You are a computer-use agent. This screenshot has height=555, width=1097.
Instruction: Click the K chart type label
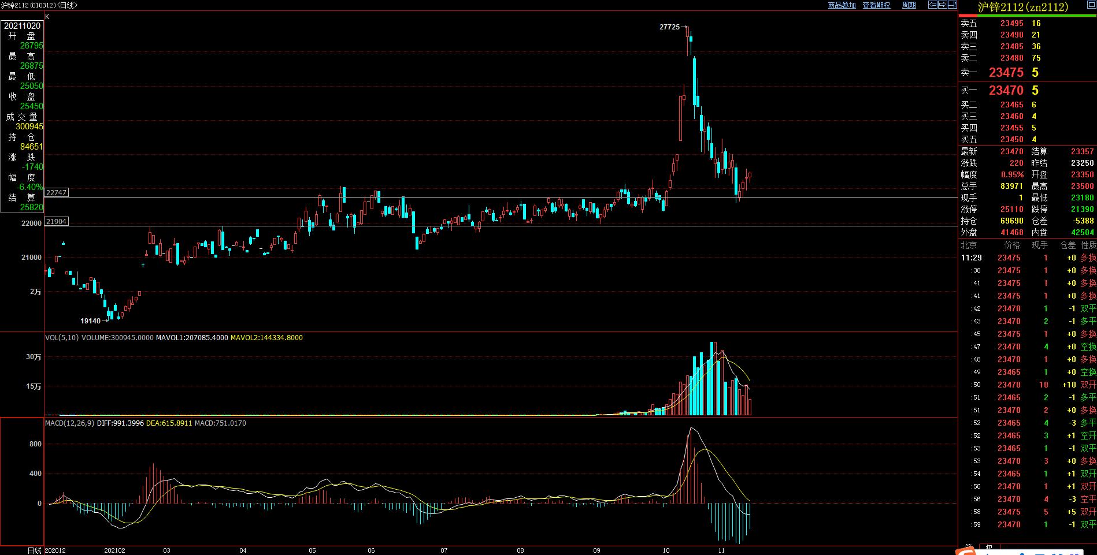coord(47,17)
